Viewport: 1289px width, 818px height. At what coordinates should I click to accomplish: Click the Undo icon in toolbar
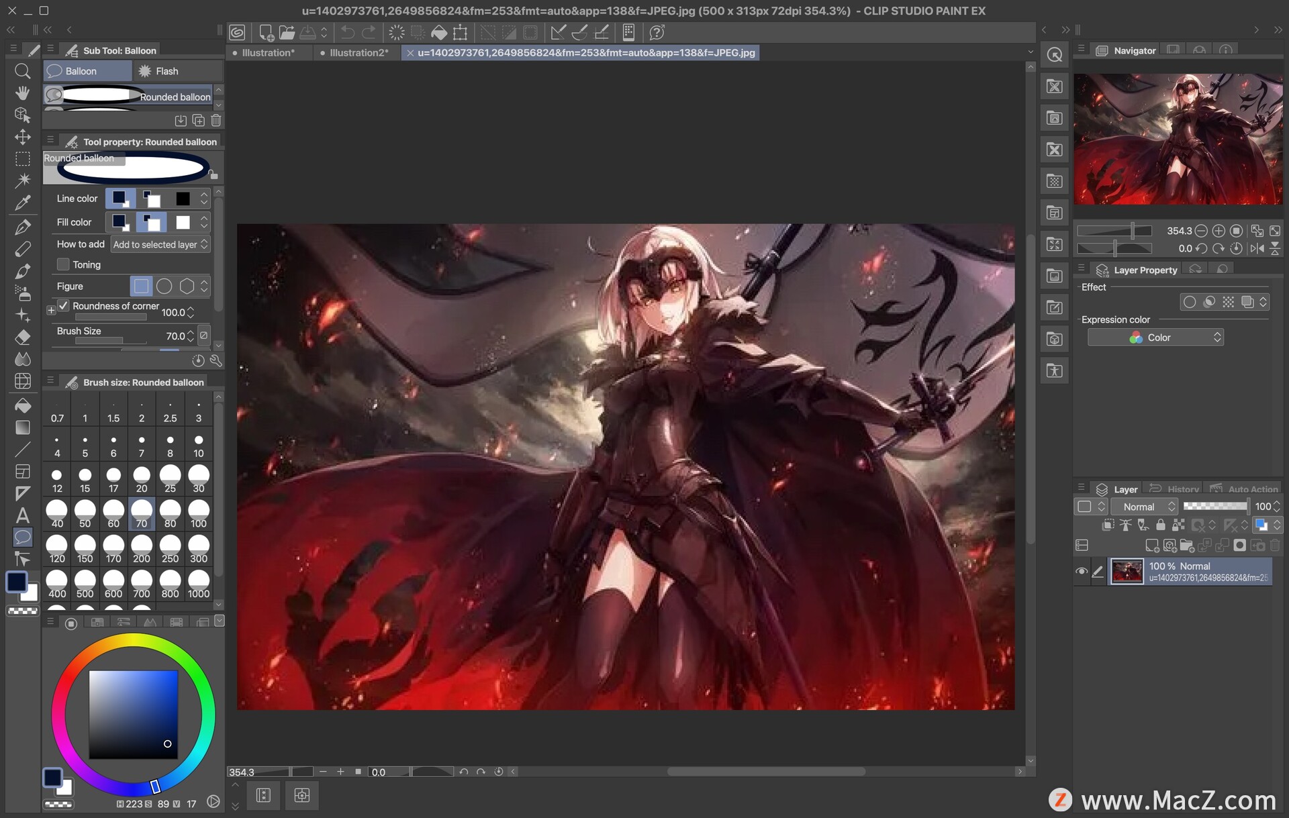click(347, 32)
